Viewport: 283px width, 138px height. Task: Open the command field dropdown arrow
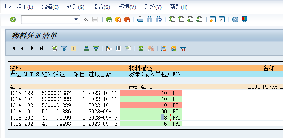(76, 20)
